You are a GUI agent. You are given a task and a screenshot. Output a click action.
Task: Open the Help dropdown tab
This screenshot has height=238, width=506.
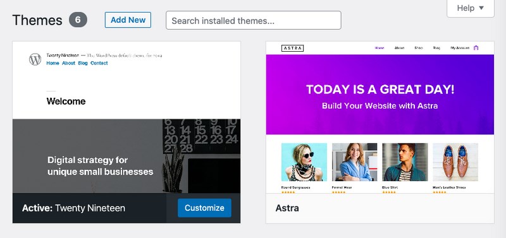pos(470,8)
